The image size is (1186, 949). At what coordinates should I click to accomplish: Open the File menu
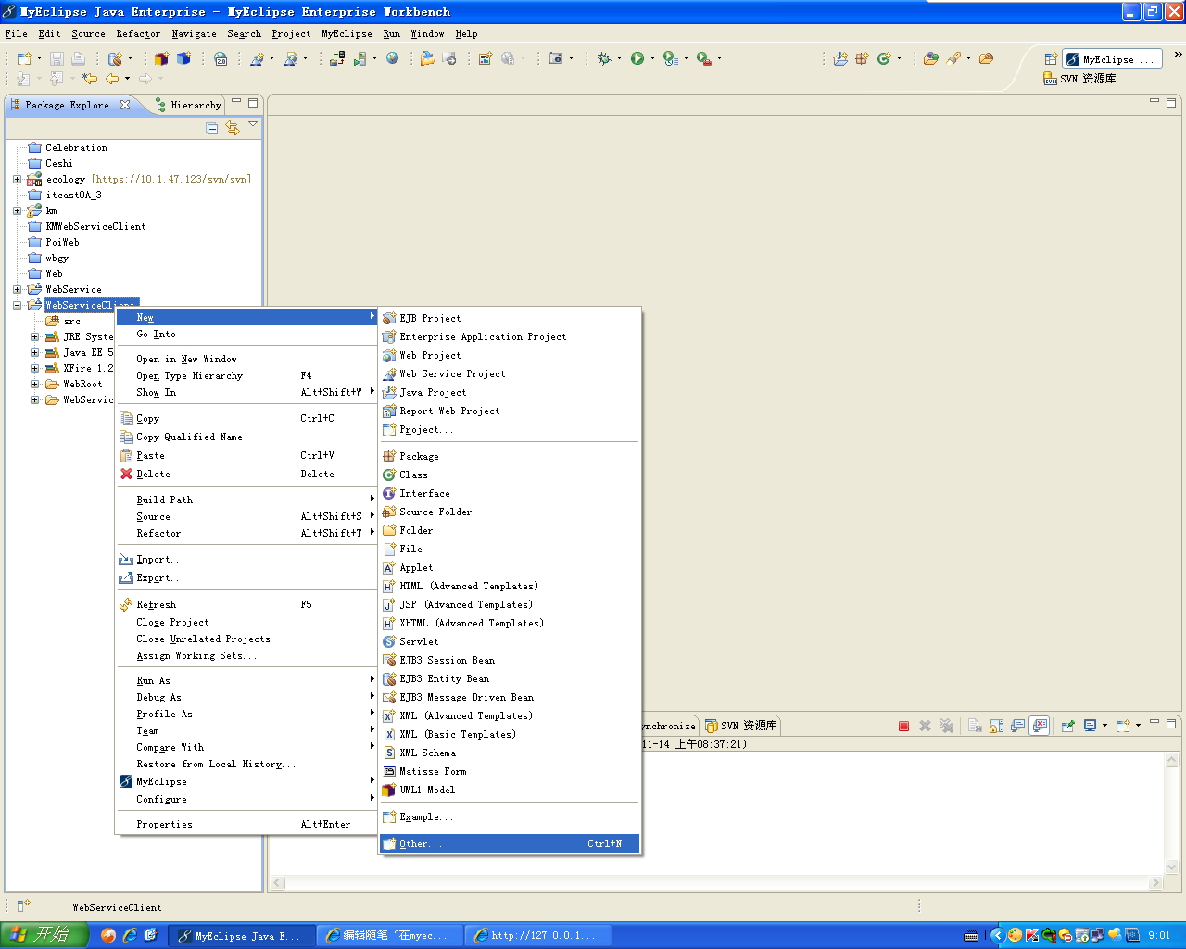point(16,34)
